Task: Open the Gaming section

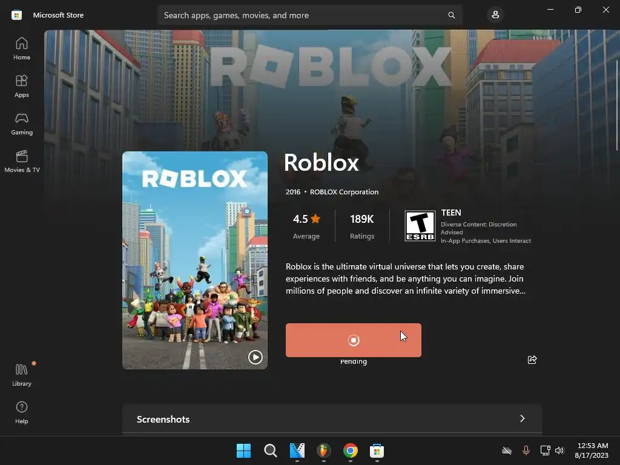Action: pyautogui.click(x=22, y=124)
